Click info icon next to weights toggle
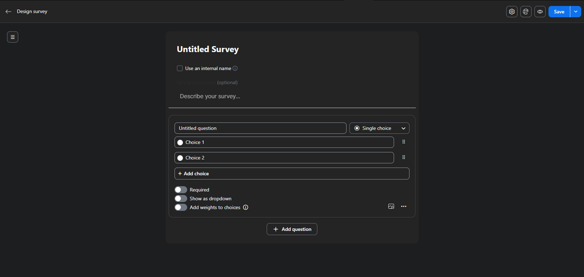The width and height of the screenshot is (584, 277). [x=246, y=207]
